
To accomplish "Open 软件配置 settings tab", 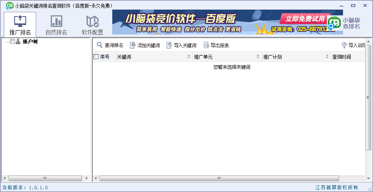I will point(93,24).
